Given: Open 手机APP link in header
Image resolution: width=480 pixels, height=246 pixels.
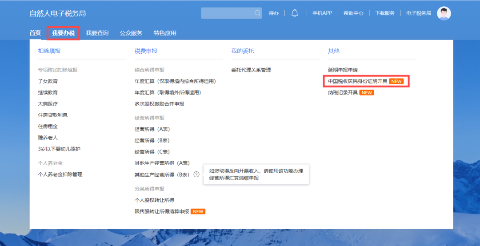Looking at the screenshot, I should [x=322, y=13].
